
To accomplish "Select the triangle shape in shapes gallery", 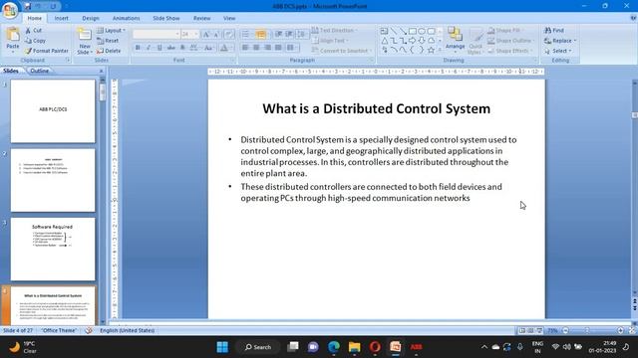I will 384,41.
